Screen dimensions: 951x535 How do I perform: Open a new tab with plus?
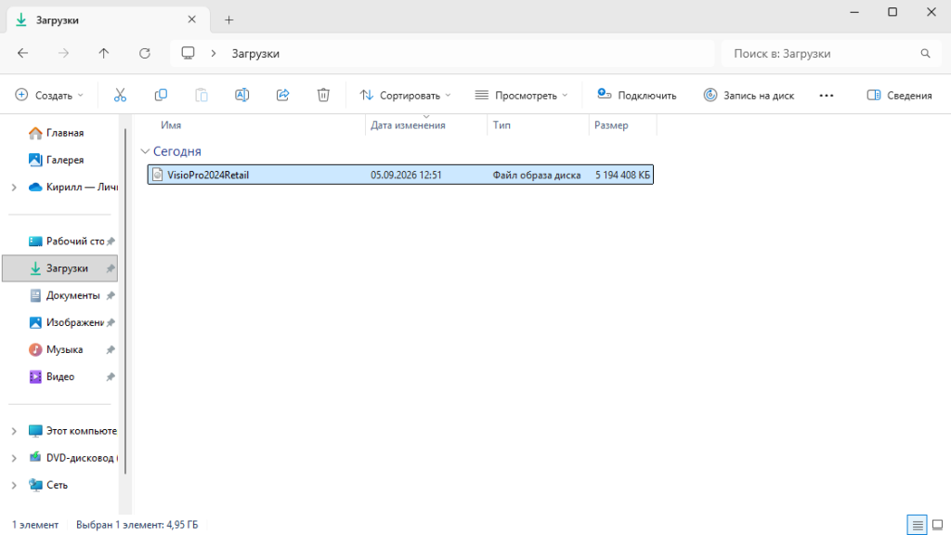(228, 20)
